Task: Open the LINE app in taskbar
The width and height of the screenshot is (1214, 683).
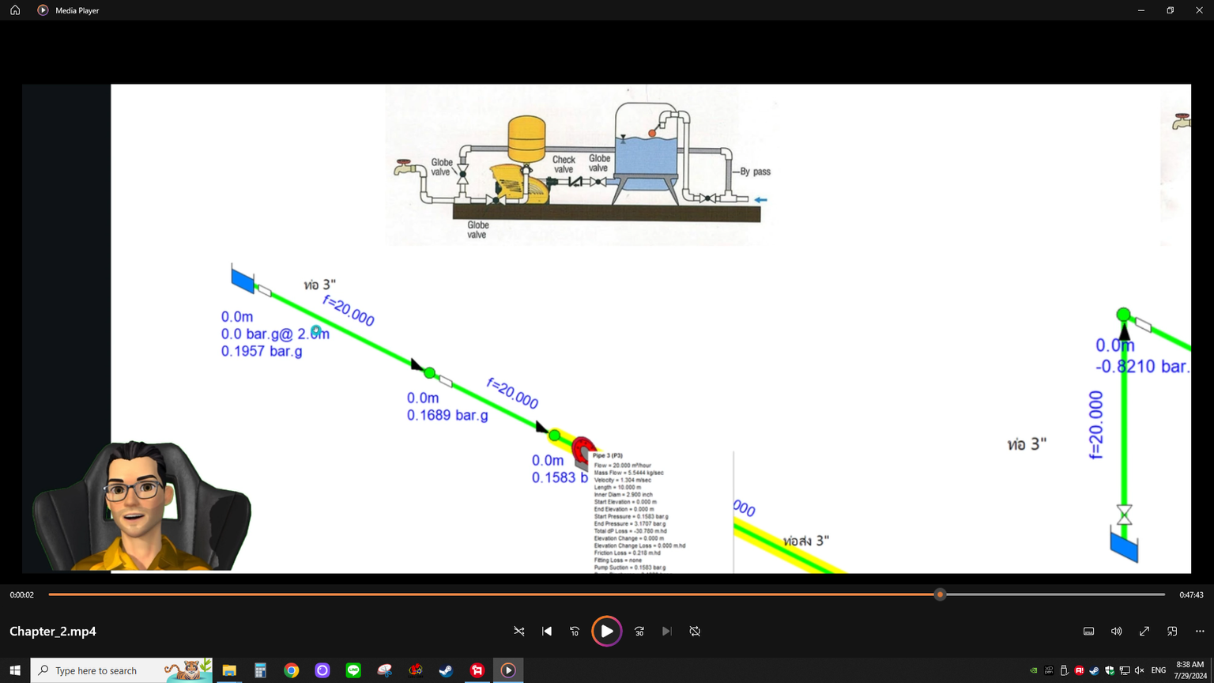Action: point(353,670)
